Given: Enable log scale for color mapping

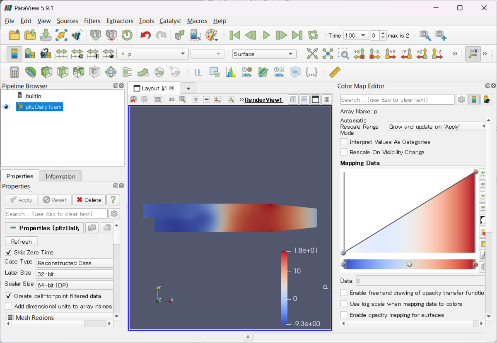Looking at the screenshot, I should (x=343, y=304).
